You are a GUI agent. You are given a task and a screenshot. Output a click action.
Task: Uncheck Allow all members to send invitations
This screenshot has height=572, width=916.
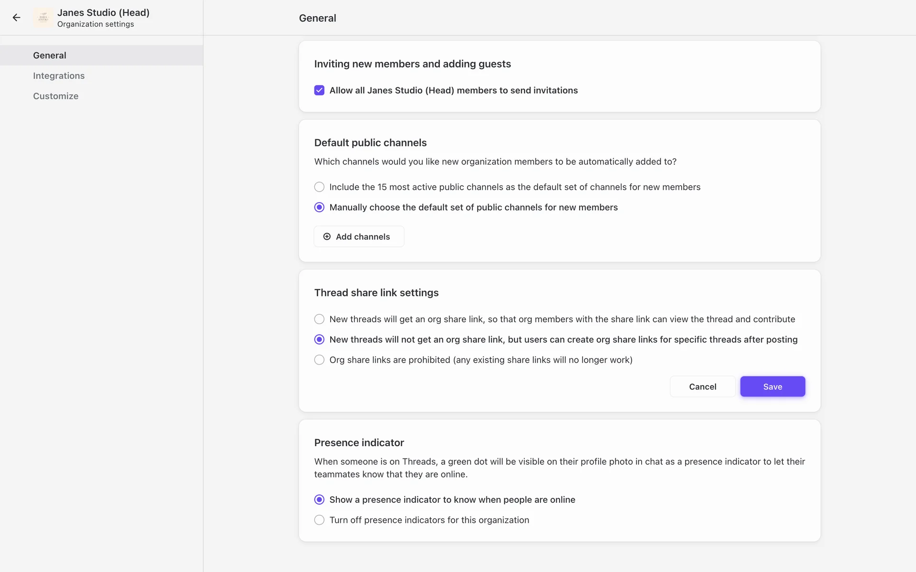point(319,90)
